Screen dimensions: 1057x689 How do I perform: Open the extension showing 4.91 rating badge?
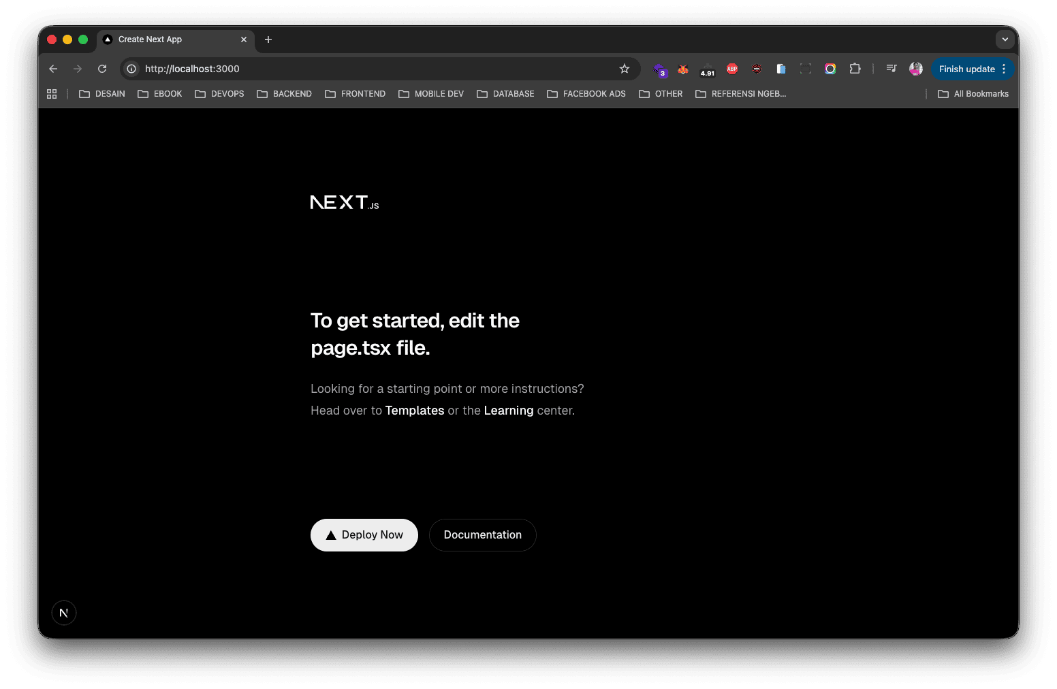coord(707,69)
